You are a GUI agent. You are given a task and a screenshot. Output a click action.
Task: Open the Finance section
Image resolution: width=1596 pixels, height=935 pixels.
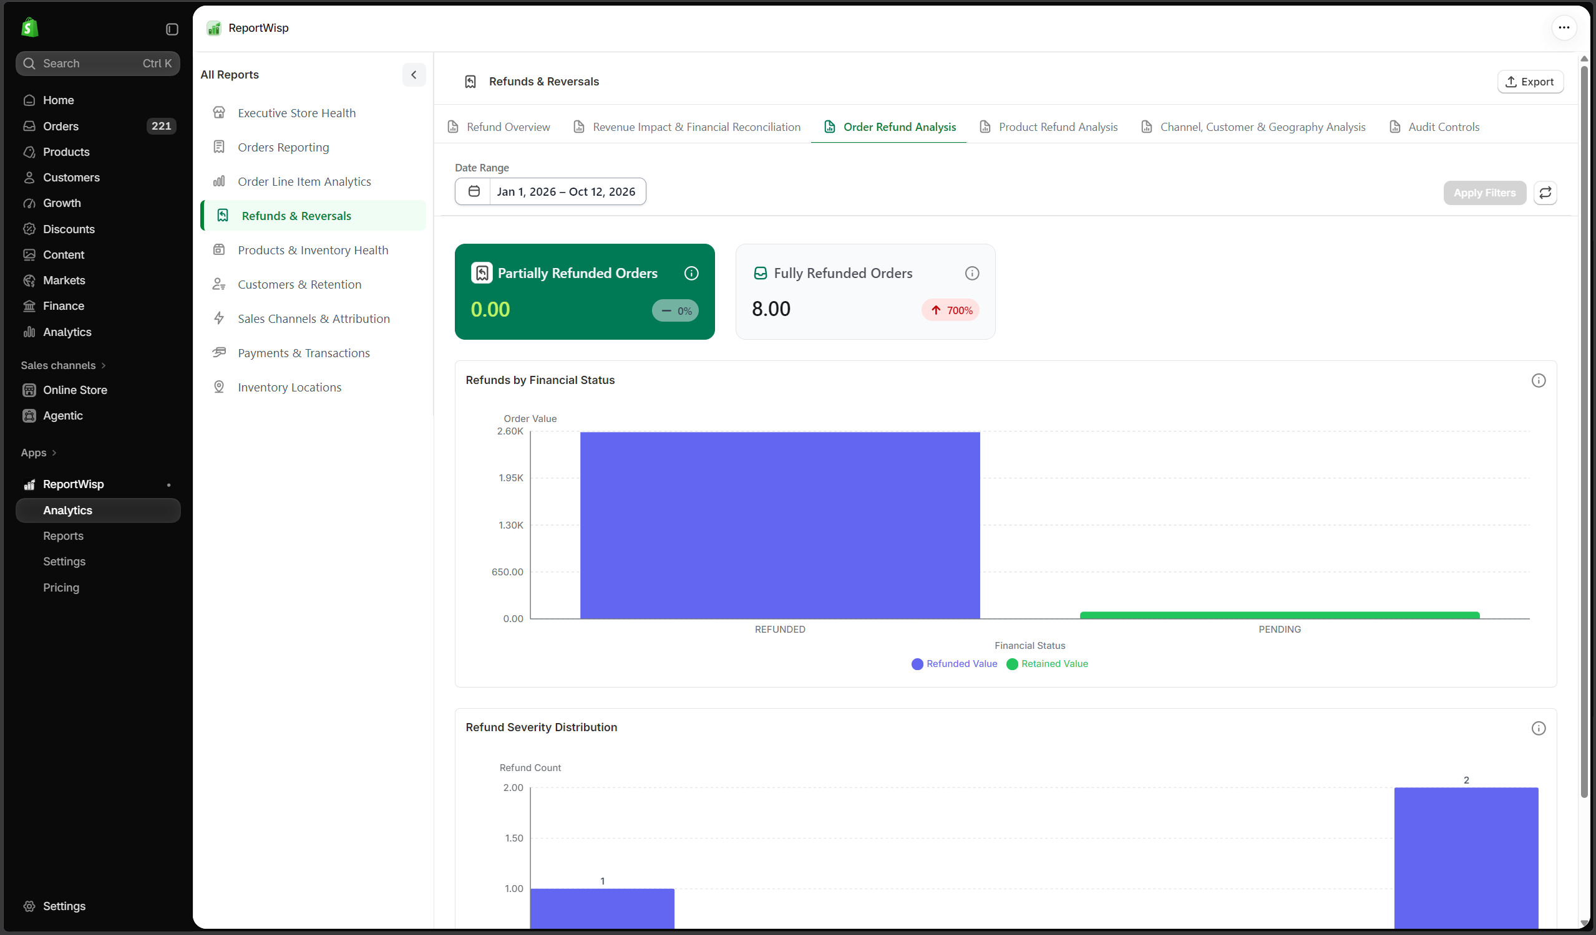click(x=98, y=305)
